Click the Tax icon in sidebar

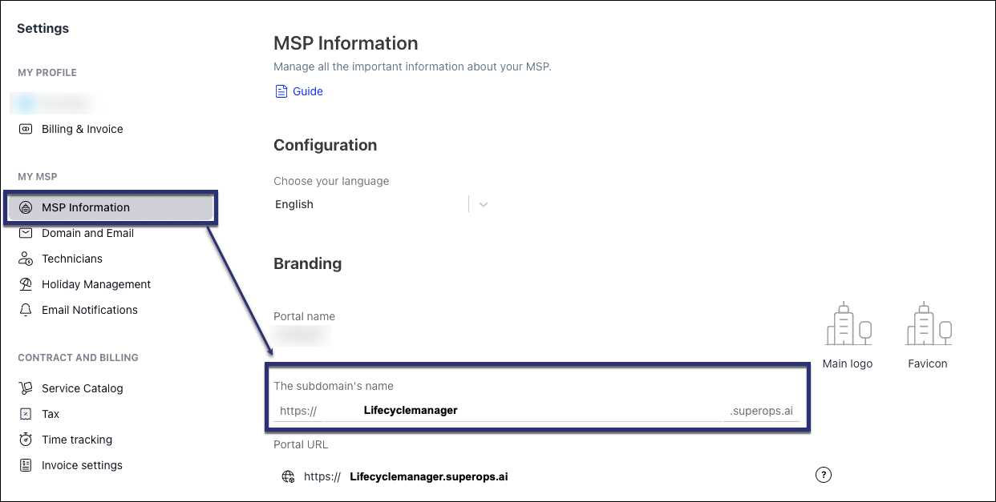point(26,414)
